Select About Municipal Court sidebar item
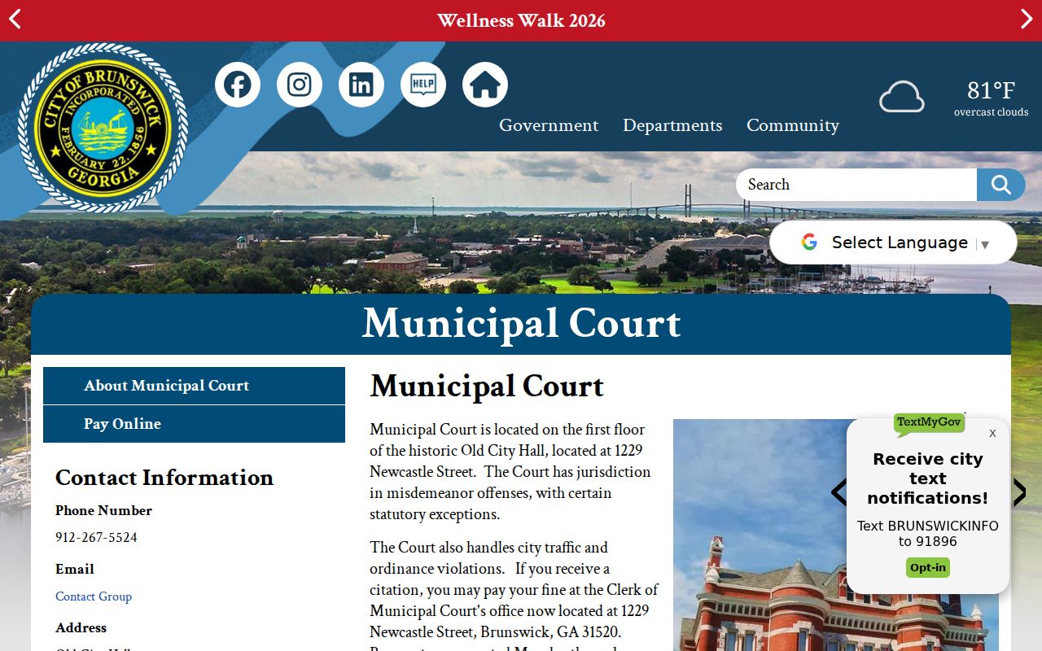This screenshot has height=651, width=1042. (x=194, y=386)
